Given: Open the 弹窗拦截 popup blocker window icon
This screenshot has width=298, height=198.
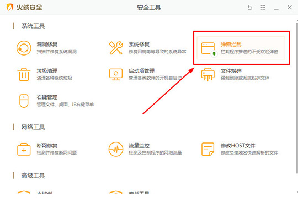Looking at the screenshot, I should click(209, 49).
